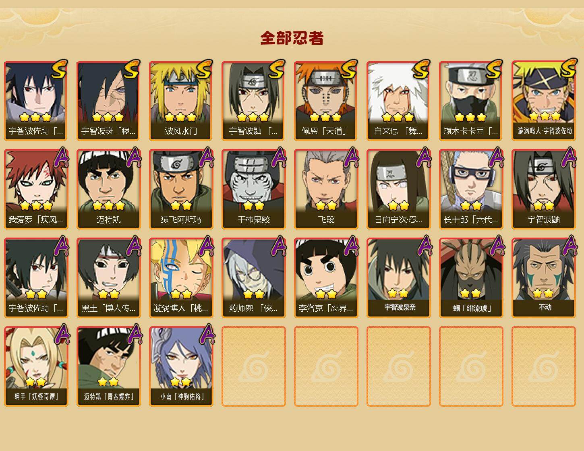Viewport: 584px width, 451px height.
Task: Click the first empty ninja slot
Action: [253, 366]
